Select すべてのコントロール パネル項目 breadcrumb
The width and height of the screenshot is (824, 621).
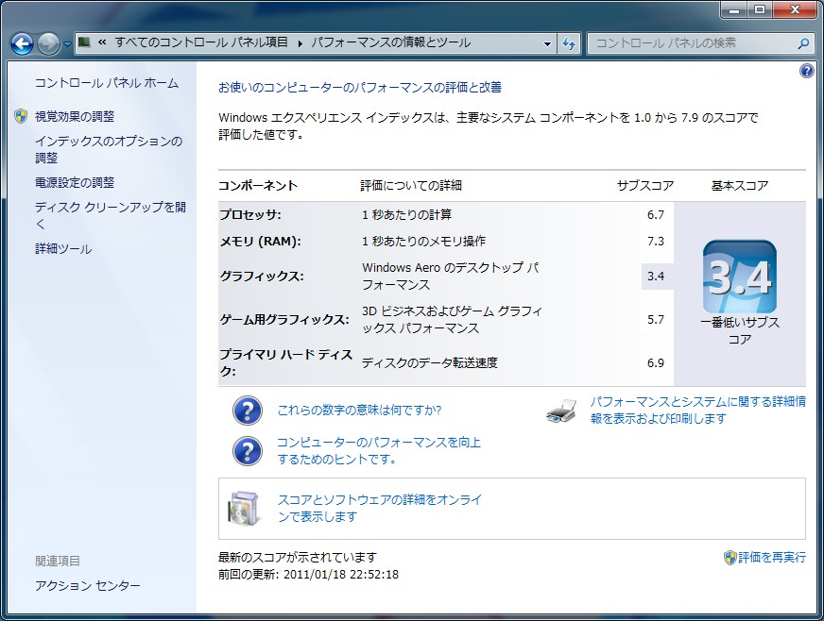click(201, 42)
